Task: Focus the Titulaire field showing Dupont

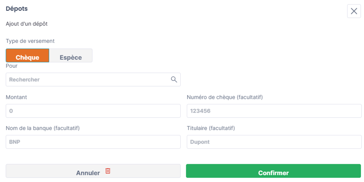Action: [x=274, y=142]
